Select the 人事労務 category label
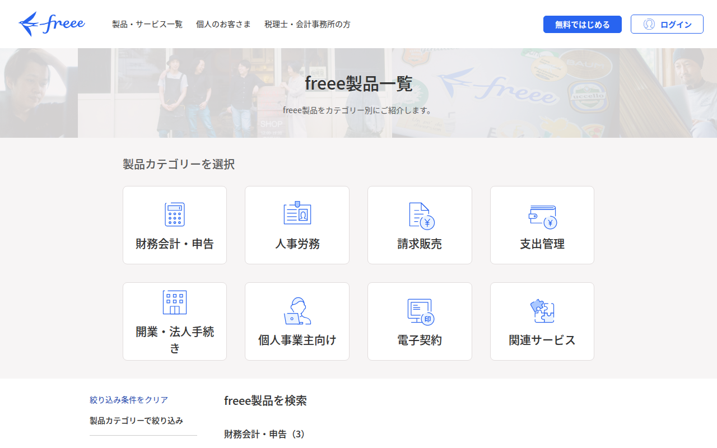This screenshot has height=448, width=717. (297, 244)
